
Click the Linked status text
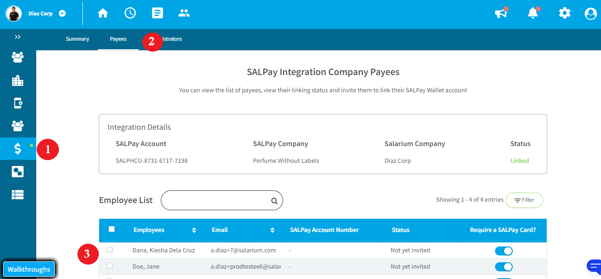tap(519, 161)
